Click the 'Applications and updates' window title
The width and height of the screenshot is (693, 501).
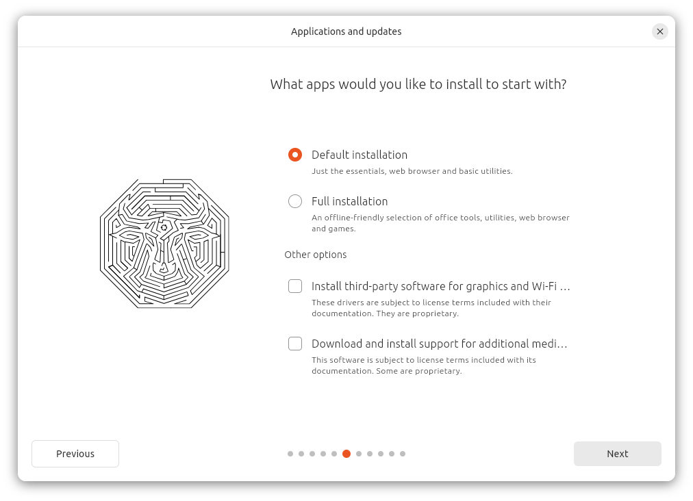346,31
